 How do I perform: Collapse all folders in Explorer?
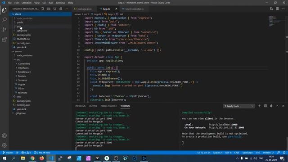click(x=61, y=9)
